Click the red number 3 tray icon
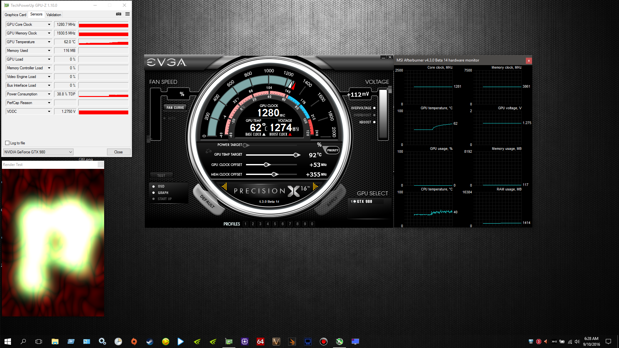 pyautogui.click(x=539, y=342)
